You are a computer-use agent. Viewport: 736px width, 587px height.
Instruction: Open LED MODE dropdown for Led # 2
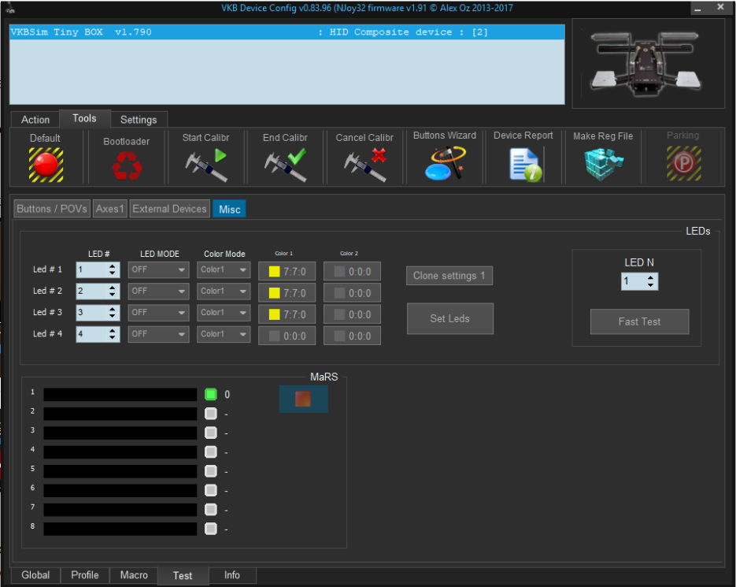click(x=159, y=292)
